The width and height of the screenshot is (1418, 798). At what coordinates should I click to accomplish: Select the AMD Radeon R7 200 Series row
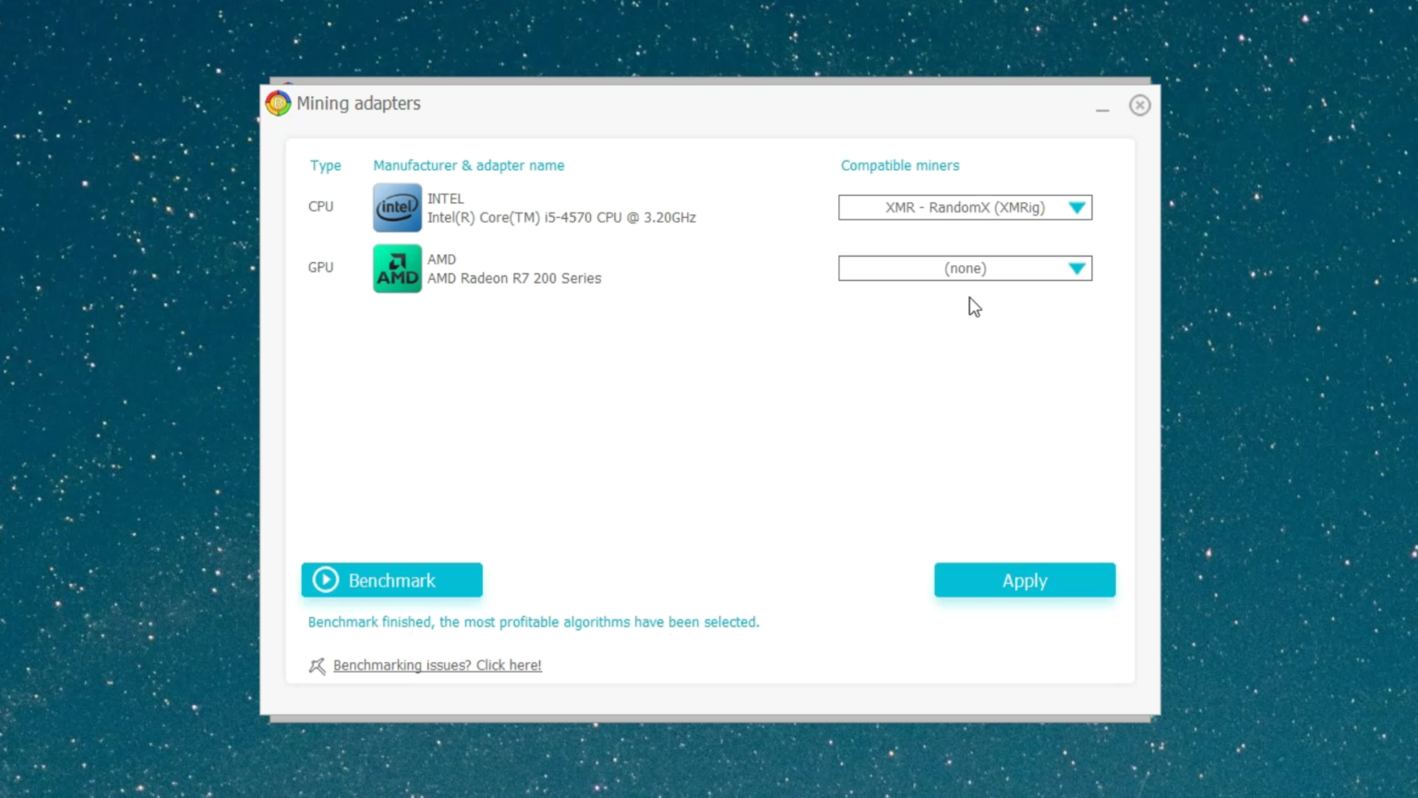514,268
